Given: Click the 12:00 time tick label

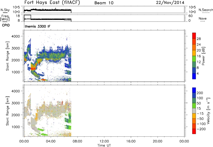Looking at the screenshot, I should click(x=104, y=141).
